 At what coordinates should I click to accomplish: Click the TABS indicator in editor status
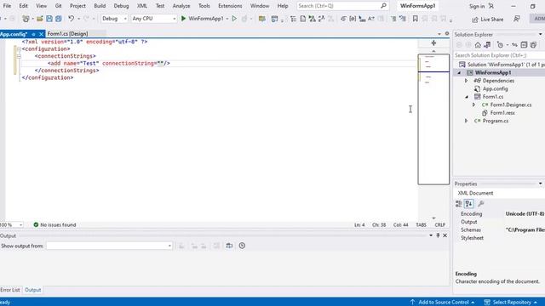coord(421,224)
